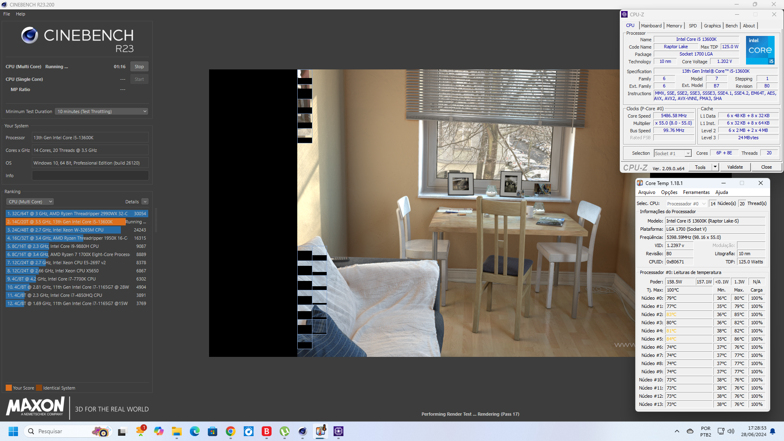Open the widget icon with the notification badge
Screen dimensions: 784x441
pyautogui.click(x=141, y=431)
